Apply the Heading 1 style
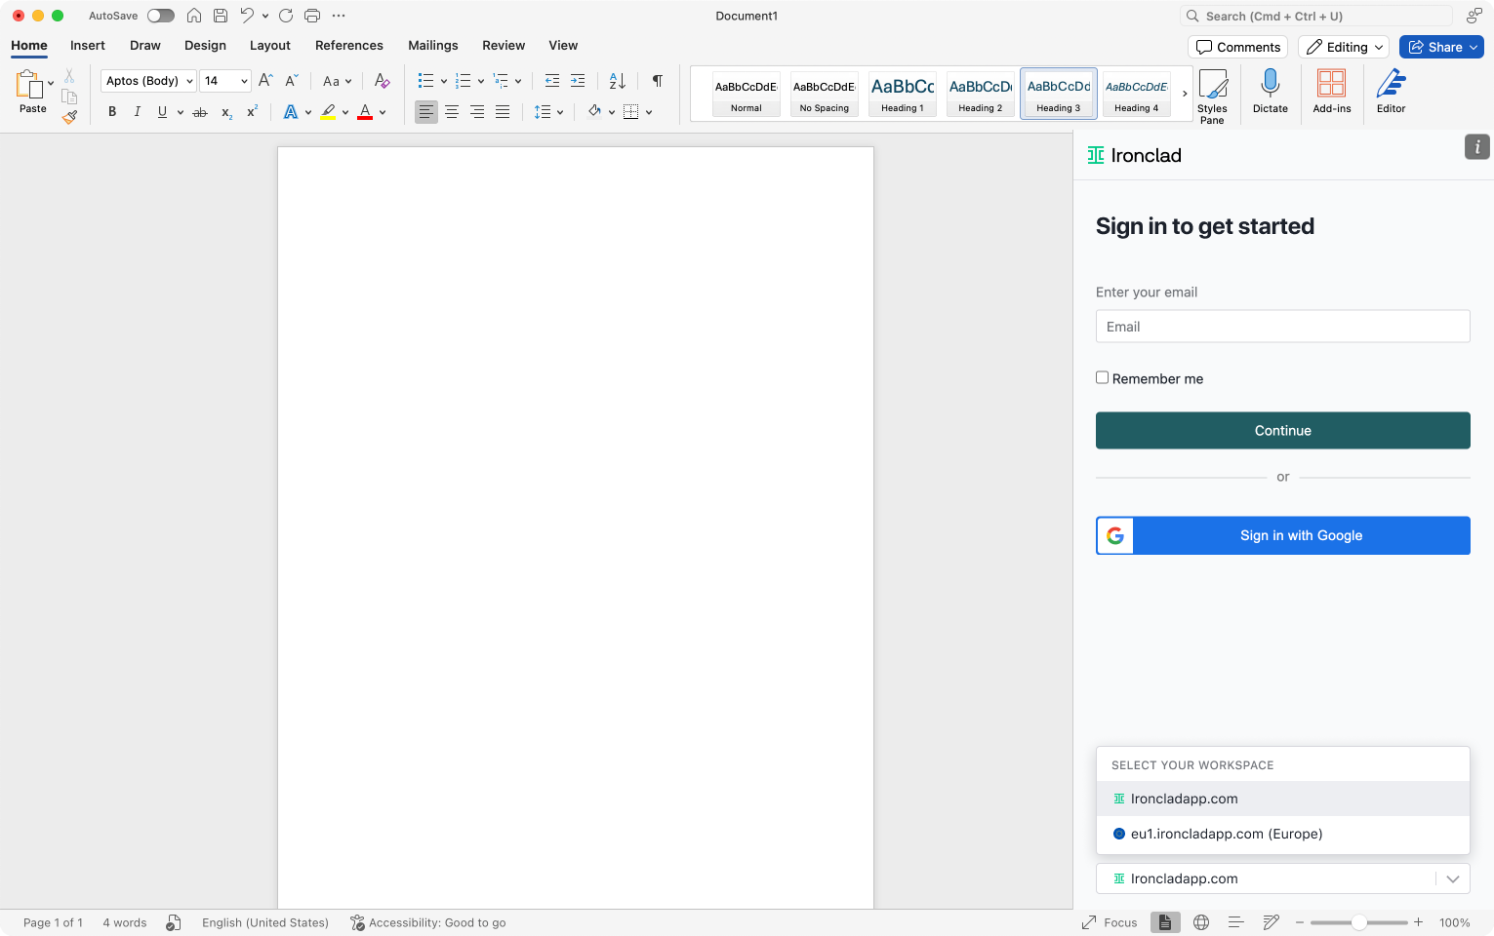1494x936 pixels. (903, 94)
